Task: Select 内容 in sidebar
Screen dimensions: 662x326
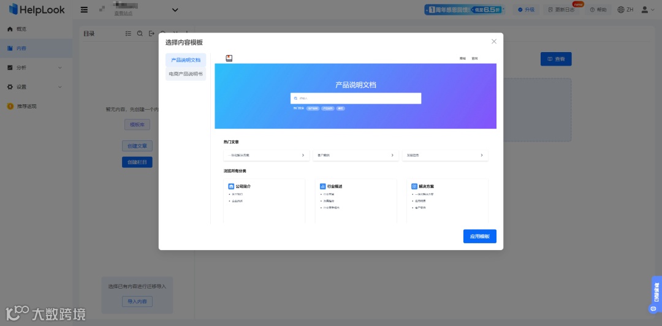Action: (36, 48)
